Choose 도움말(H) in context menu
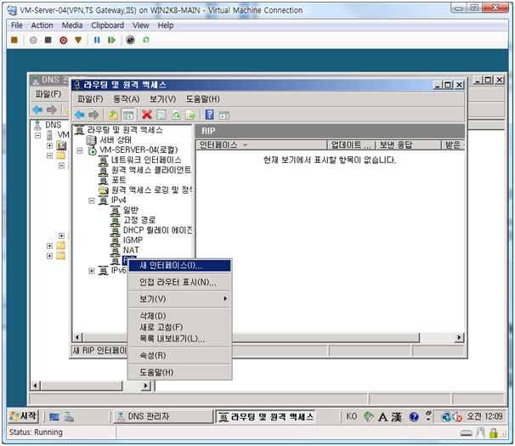This screenshot has width=515, height=446. 179,372
